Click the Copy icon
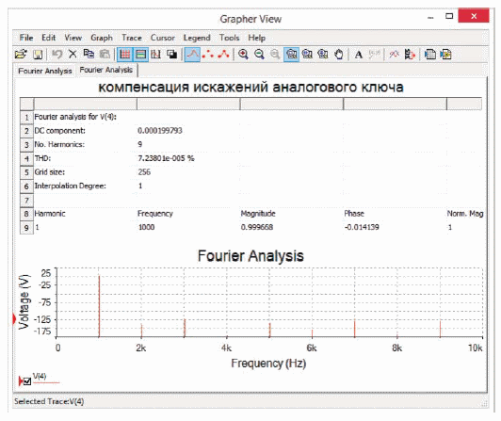The height and width of the screenshot is (421, 501). tap(89, 54)
